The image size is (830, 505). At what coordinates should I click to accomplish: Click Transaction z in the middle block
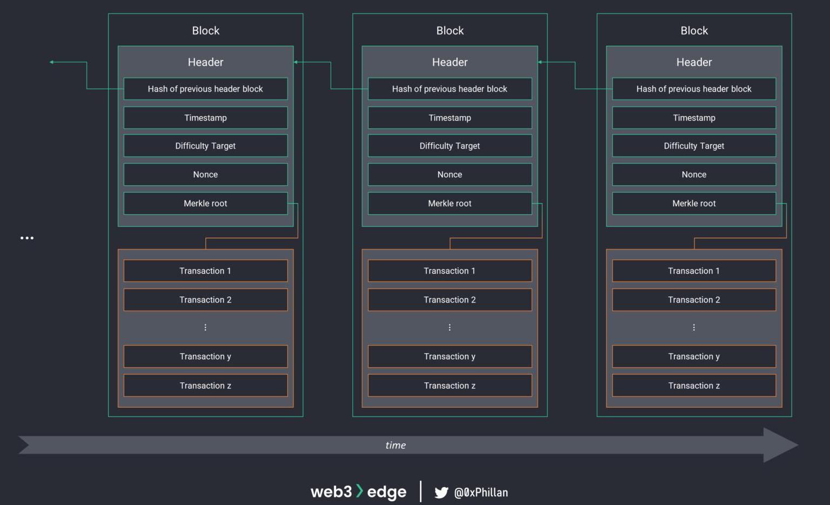450,386
